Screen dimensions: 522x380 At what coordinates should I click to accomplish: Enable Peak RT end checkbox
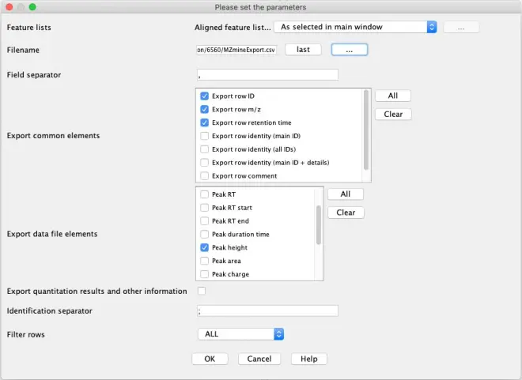click(x=204, y=221)
